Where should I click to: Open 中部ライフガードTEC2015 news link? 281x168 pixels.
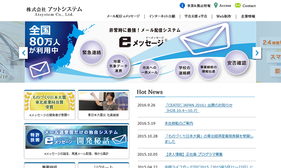[x=209, y=167]
